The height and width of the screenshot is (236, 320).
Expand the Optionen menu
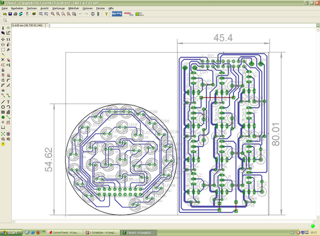tap(87, 8)
